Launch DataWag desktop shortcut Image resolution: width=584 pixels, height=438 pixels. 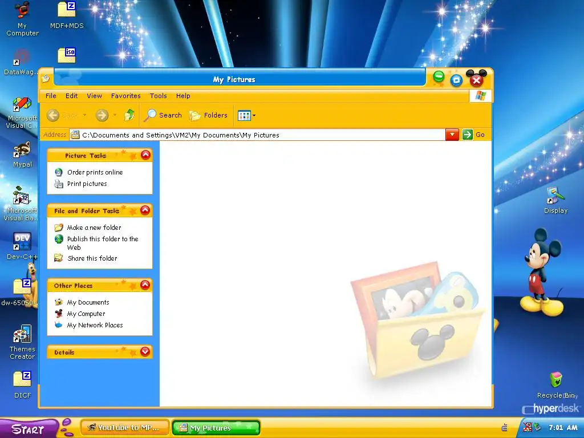click(x=22, y=63)
